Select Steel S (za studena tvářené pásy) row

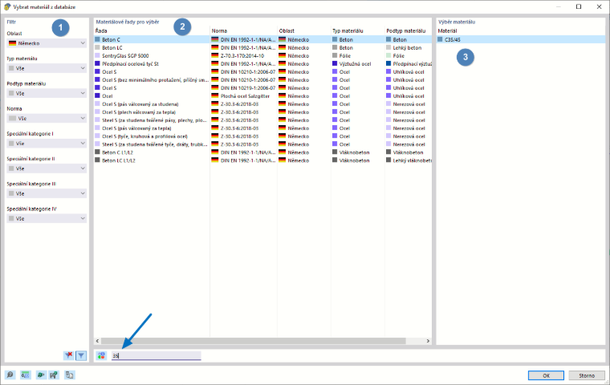[x=263, y=120]
